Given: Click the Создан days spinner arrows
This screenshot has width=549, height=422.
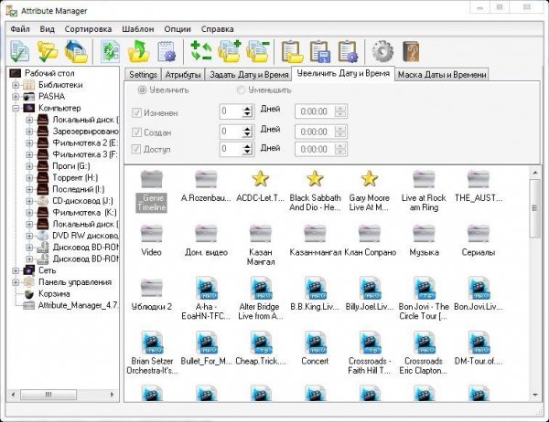Looking at the screenshot, I should (x=247, y=132).
